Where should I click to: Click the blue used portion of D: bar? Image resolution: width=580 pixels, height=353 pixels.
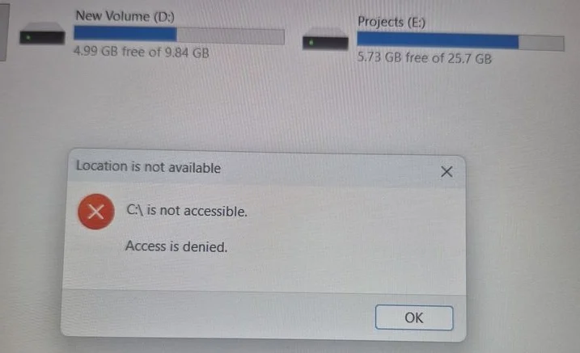[x=125, y=33]
